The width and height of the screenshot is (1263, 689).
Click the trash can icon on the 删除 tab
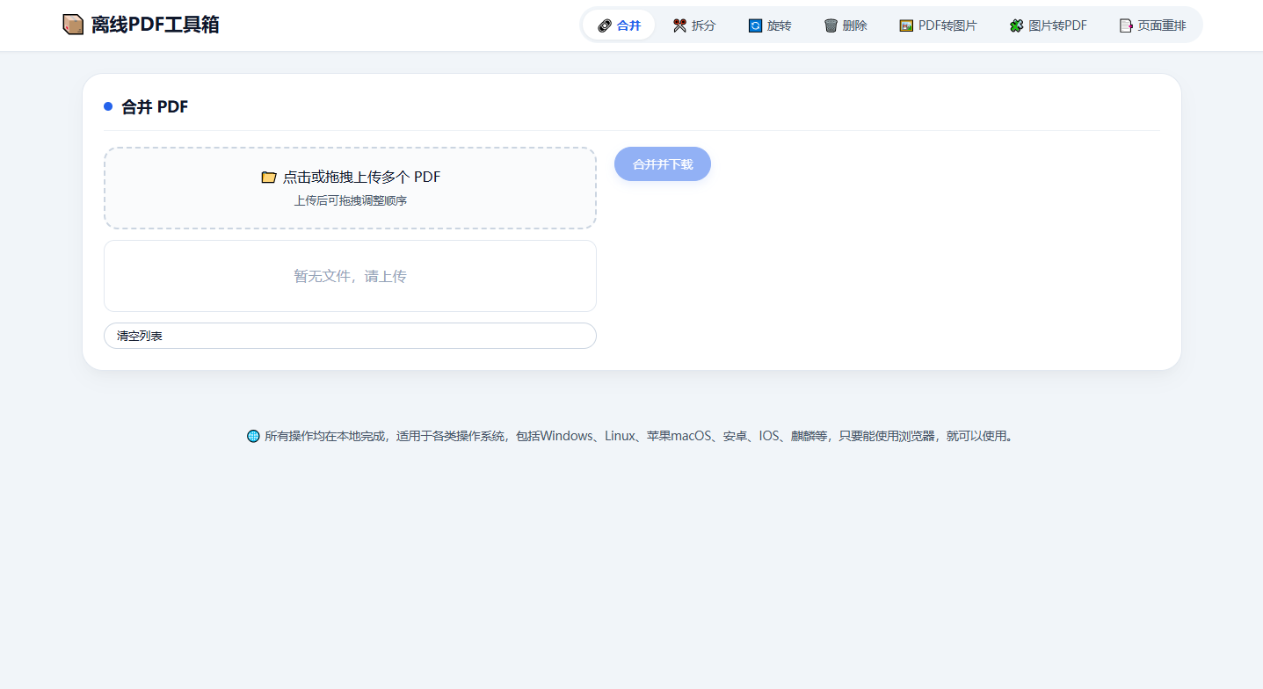pyautogui.click(x=831, y=25)
